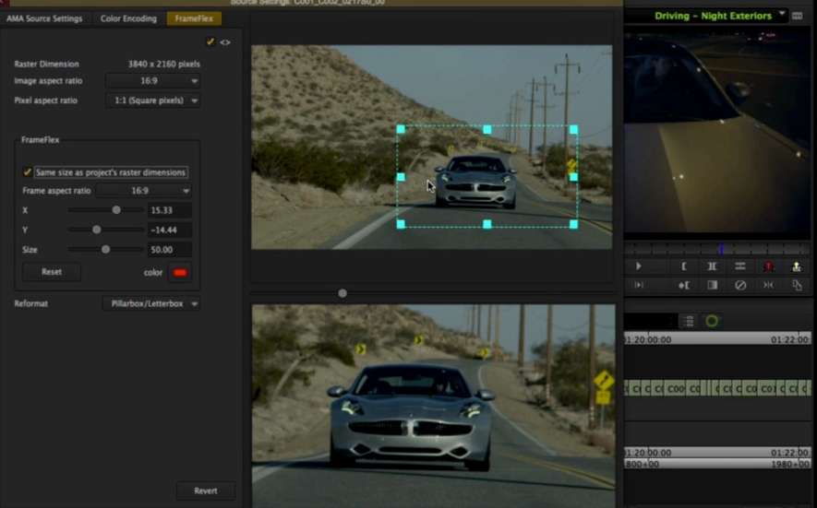817x508 pixels.
Task: Click the add keyframe mark-in icon
Action: coord(684,285)
